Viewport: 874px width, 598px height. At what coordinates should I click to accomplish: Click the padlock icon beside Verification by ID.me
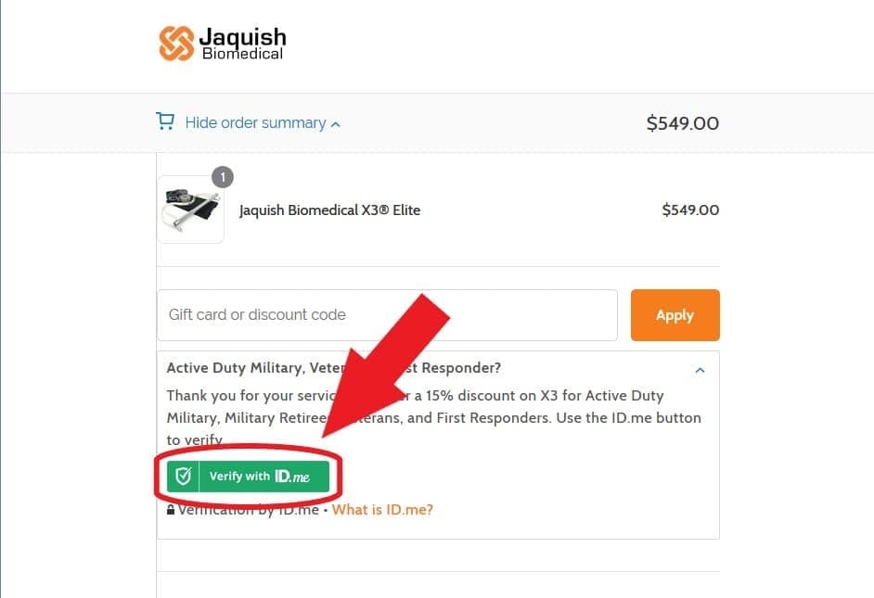[171, 508]
